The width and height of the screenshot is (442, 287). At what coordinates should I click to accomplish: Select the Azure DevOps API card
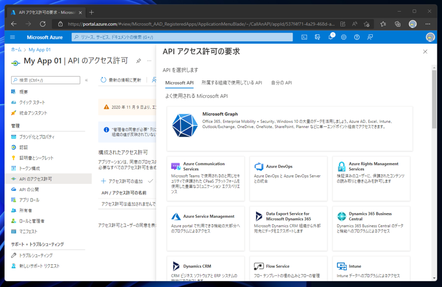click(x=288, y=179)
